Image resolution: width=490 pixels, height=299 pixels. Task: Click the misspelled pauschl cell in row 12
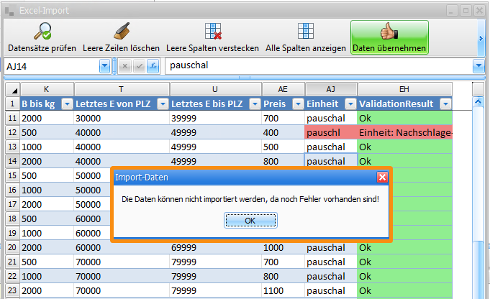[331, 132]
